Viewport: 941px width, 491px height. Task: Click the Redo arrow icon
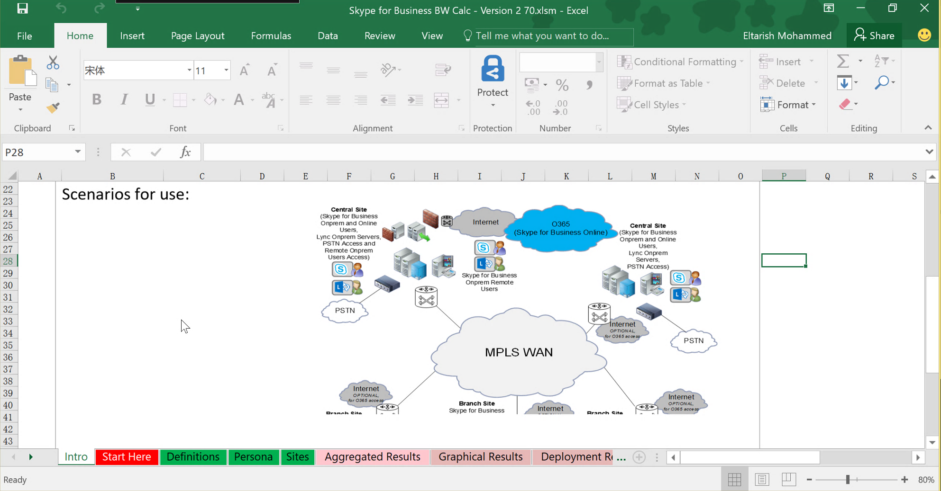[x=99, y=9]
